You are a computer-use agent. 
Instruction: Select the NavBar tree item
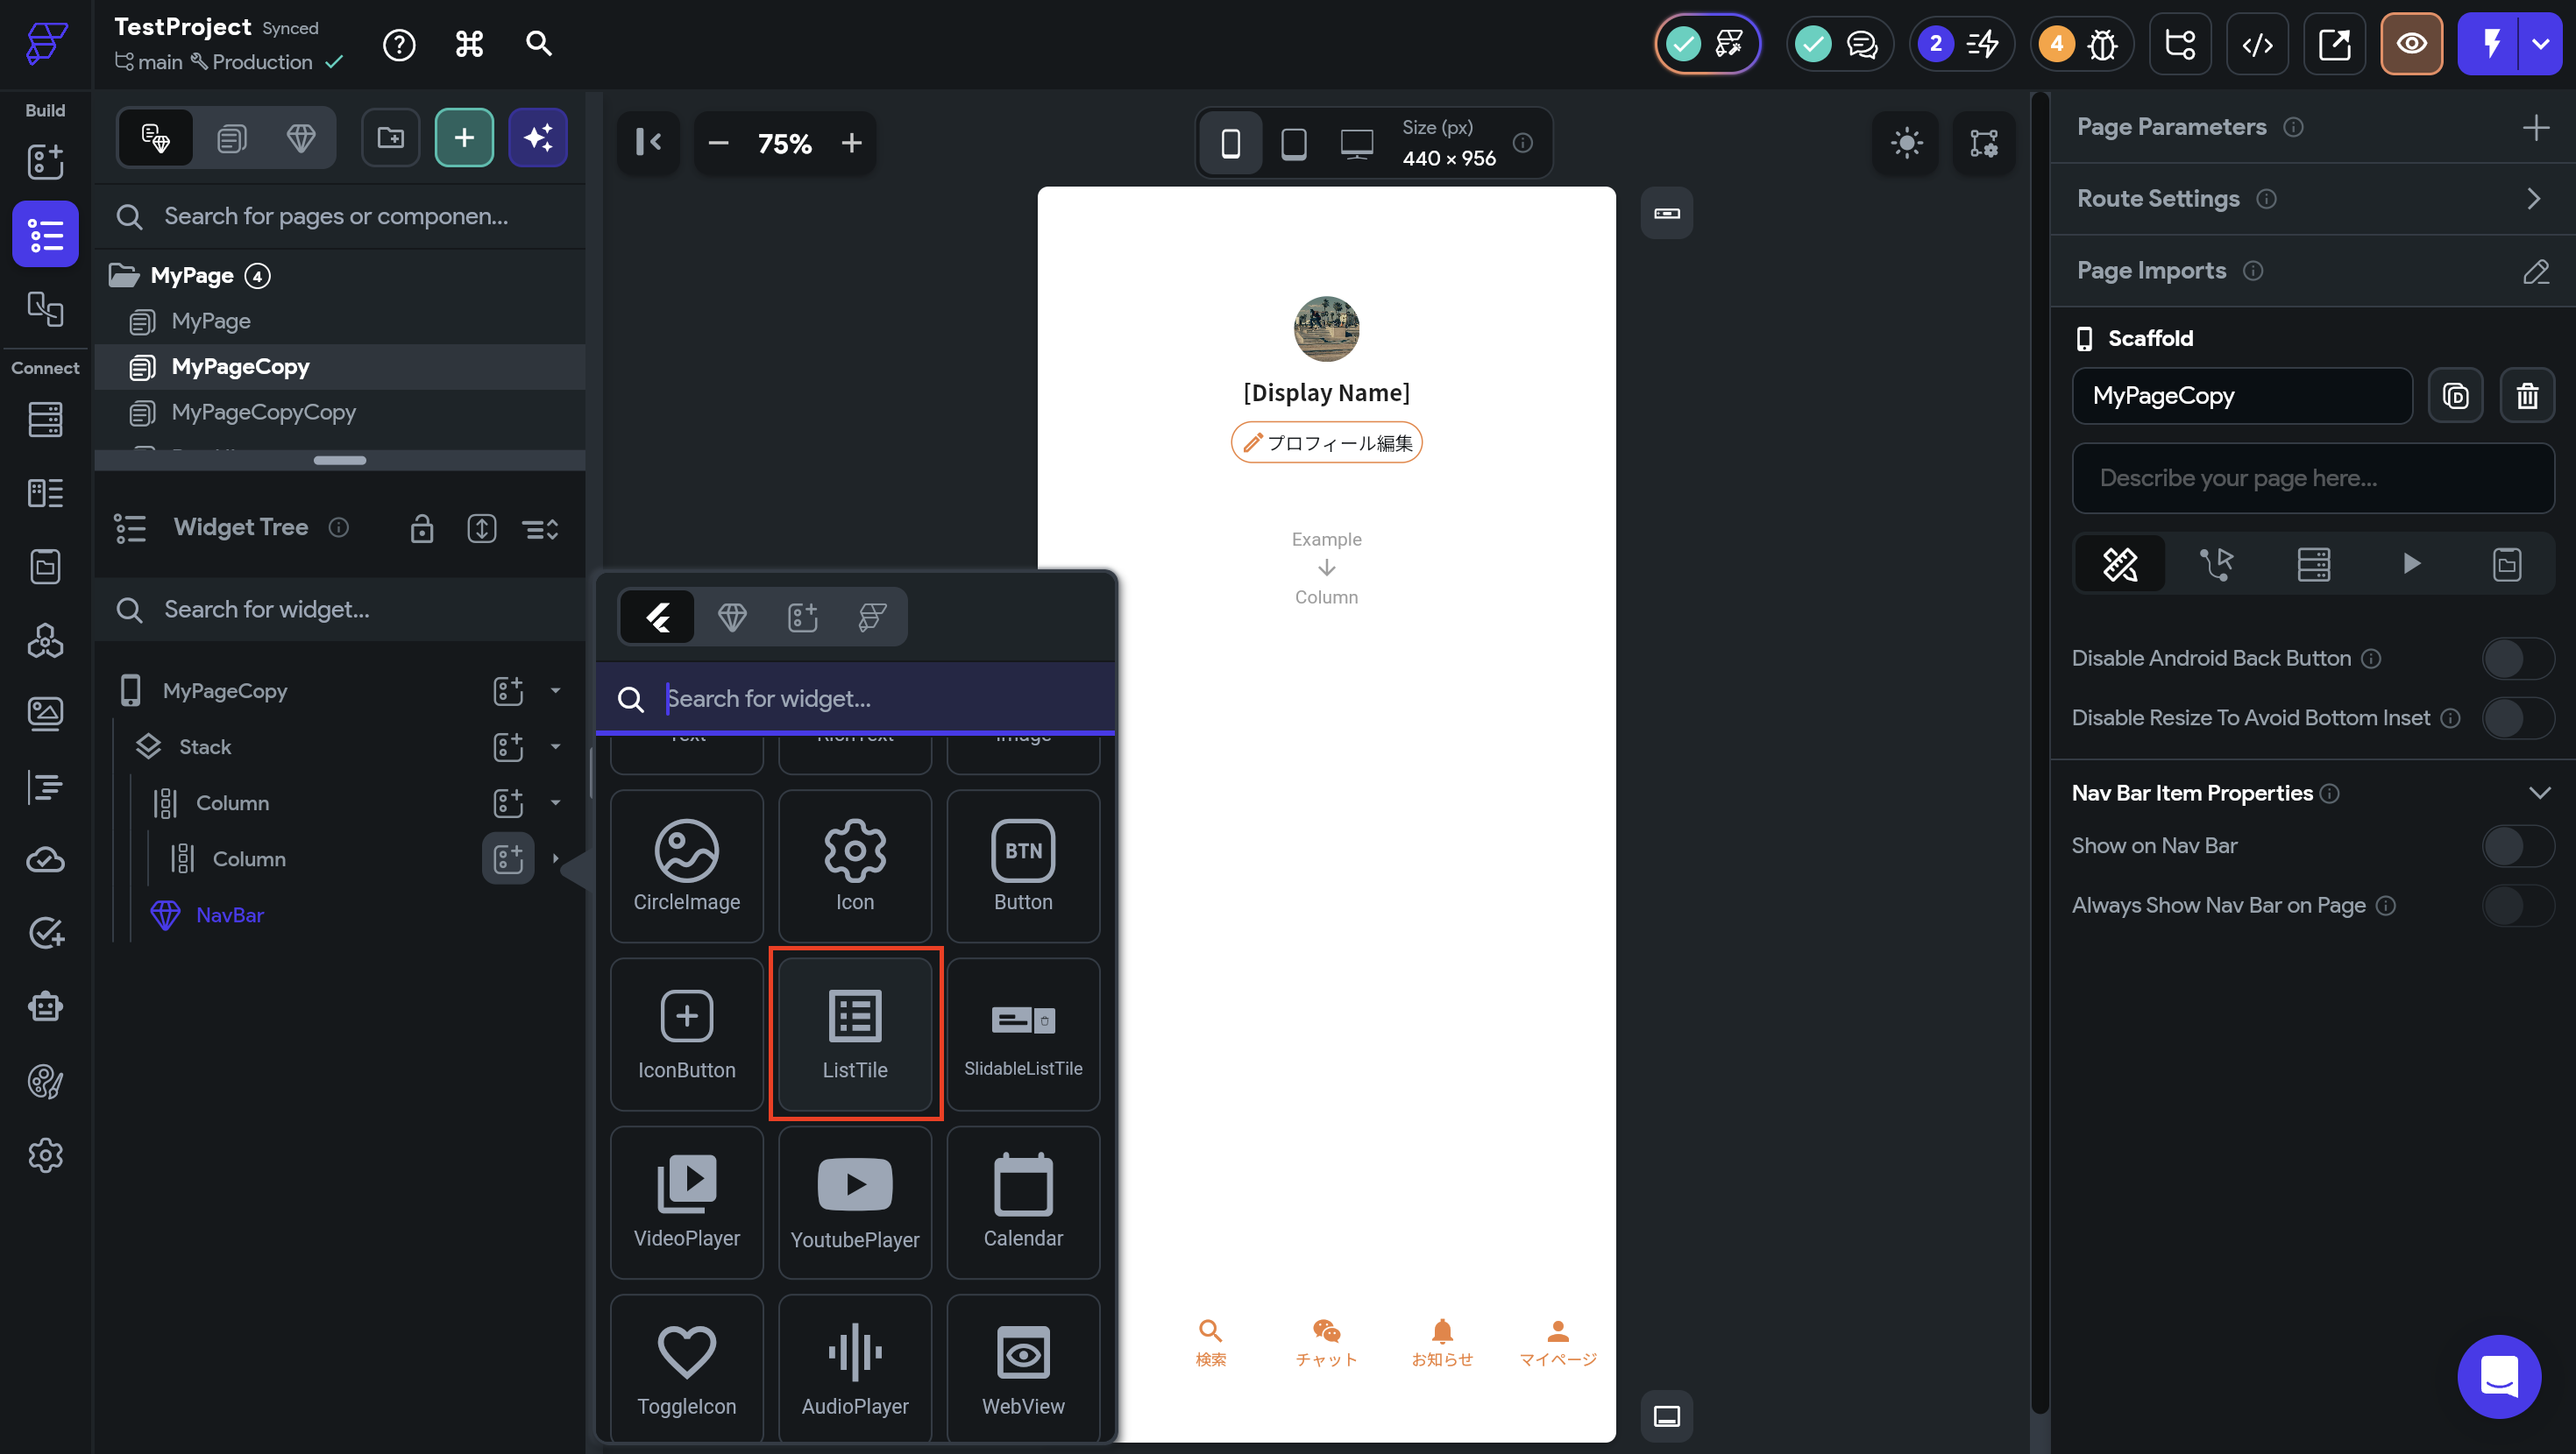[229, 914]
